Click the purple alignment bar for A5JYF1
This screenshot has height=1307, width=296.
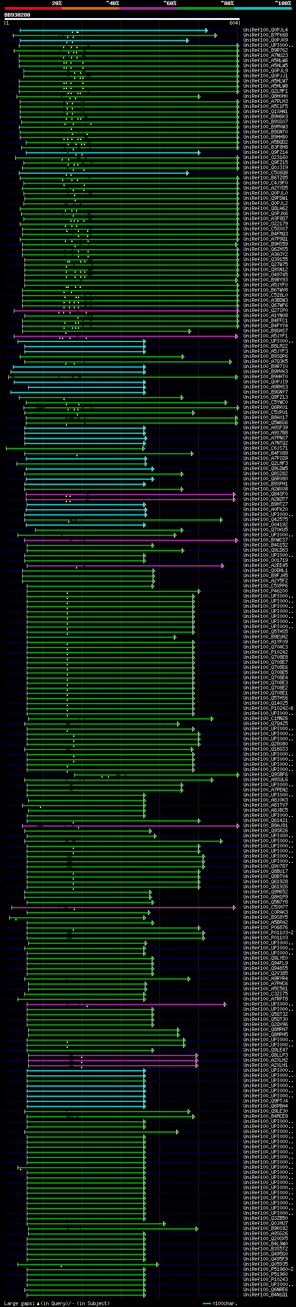click(126, 337)
